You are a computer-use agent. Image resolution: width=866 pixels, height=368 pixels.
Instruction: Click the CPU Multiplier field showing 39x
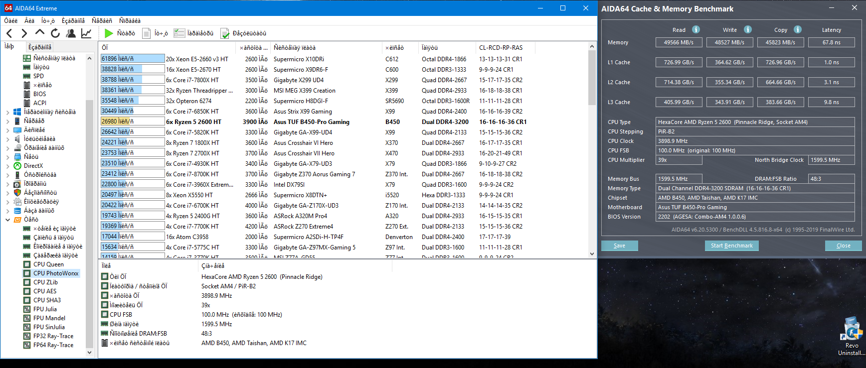[x=679, y=160]
